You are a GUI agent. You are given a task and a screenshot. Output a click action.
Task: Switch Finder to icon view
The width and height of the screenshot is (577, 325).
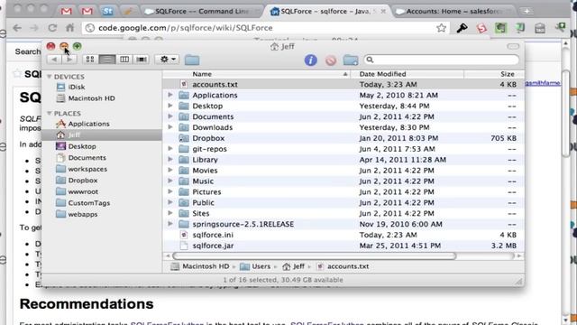[x=90, y=60]
